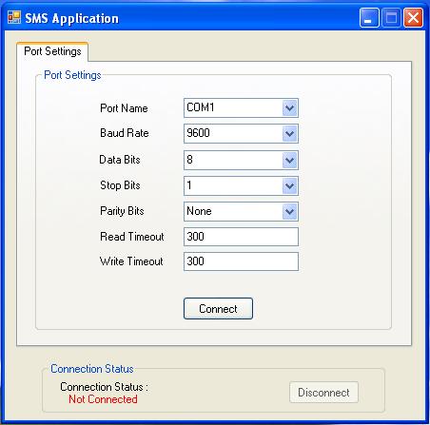Switch to the Port Settings tab
The width and height of the screenshot is (430, 425).
(52, 51)
